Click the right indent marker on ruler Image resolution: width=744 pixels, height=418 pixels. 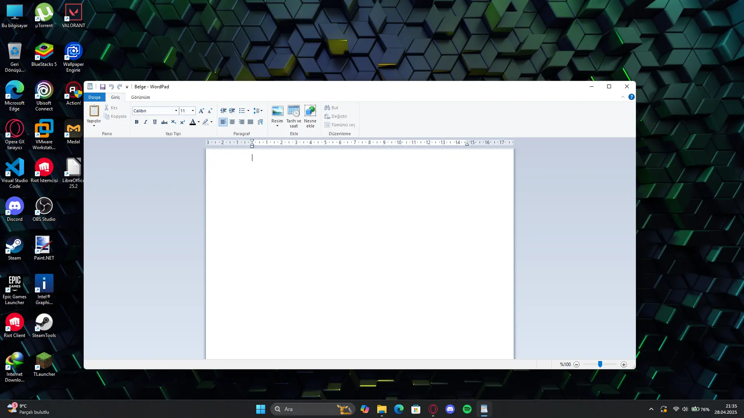[467, 143]
